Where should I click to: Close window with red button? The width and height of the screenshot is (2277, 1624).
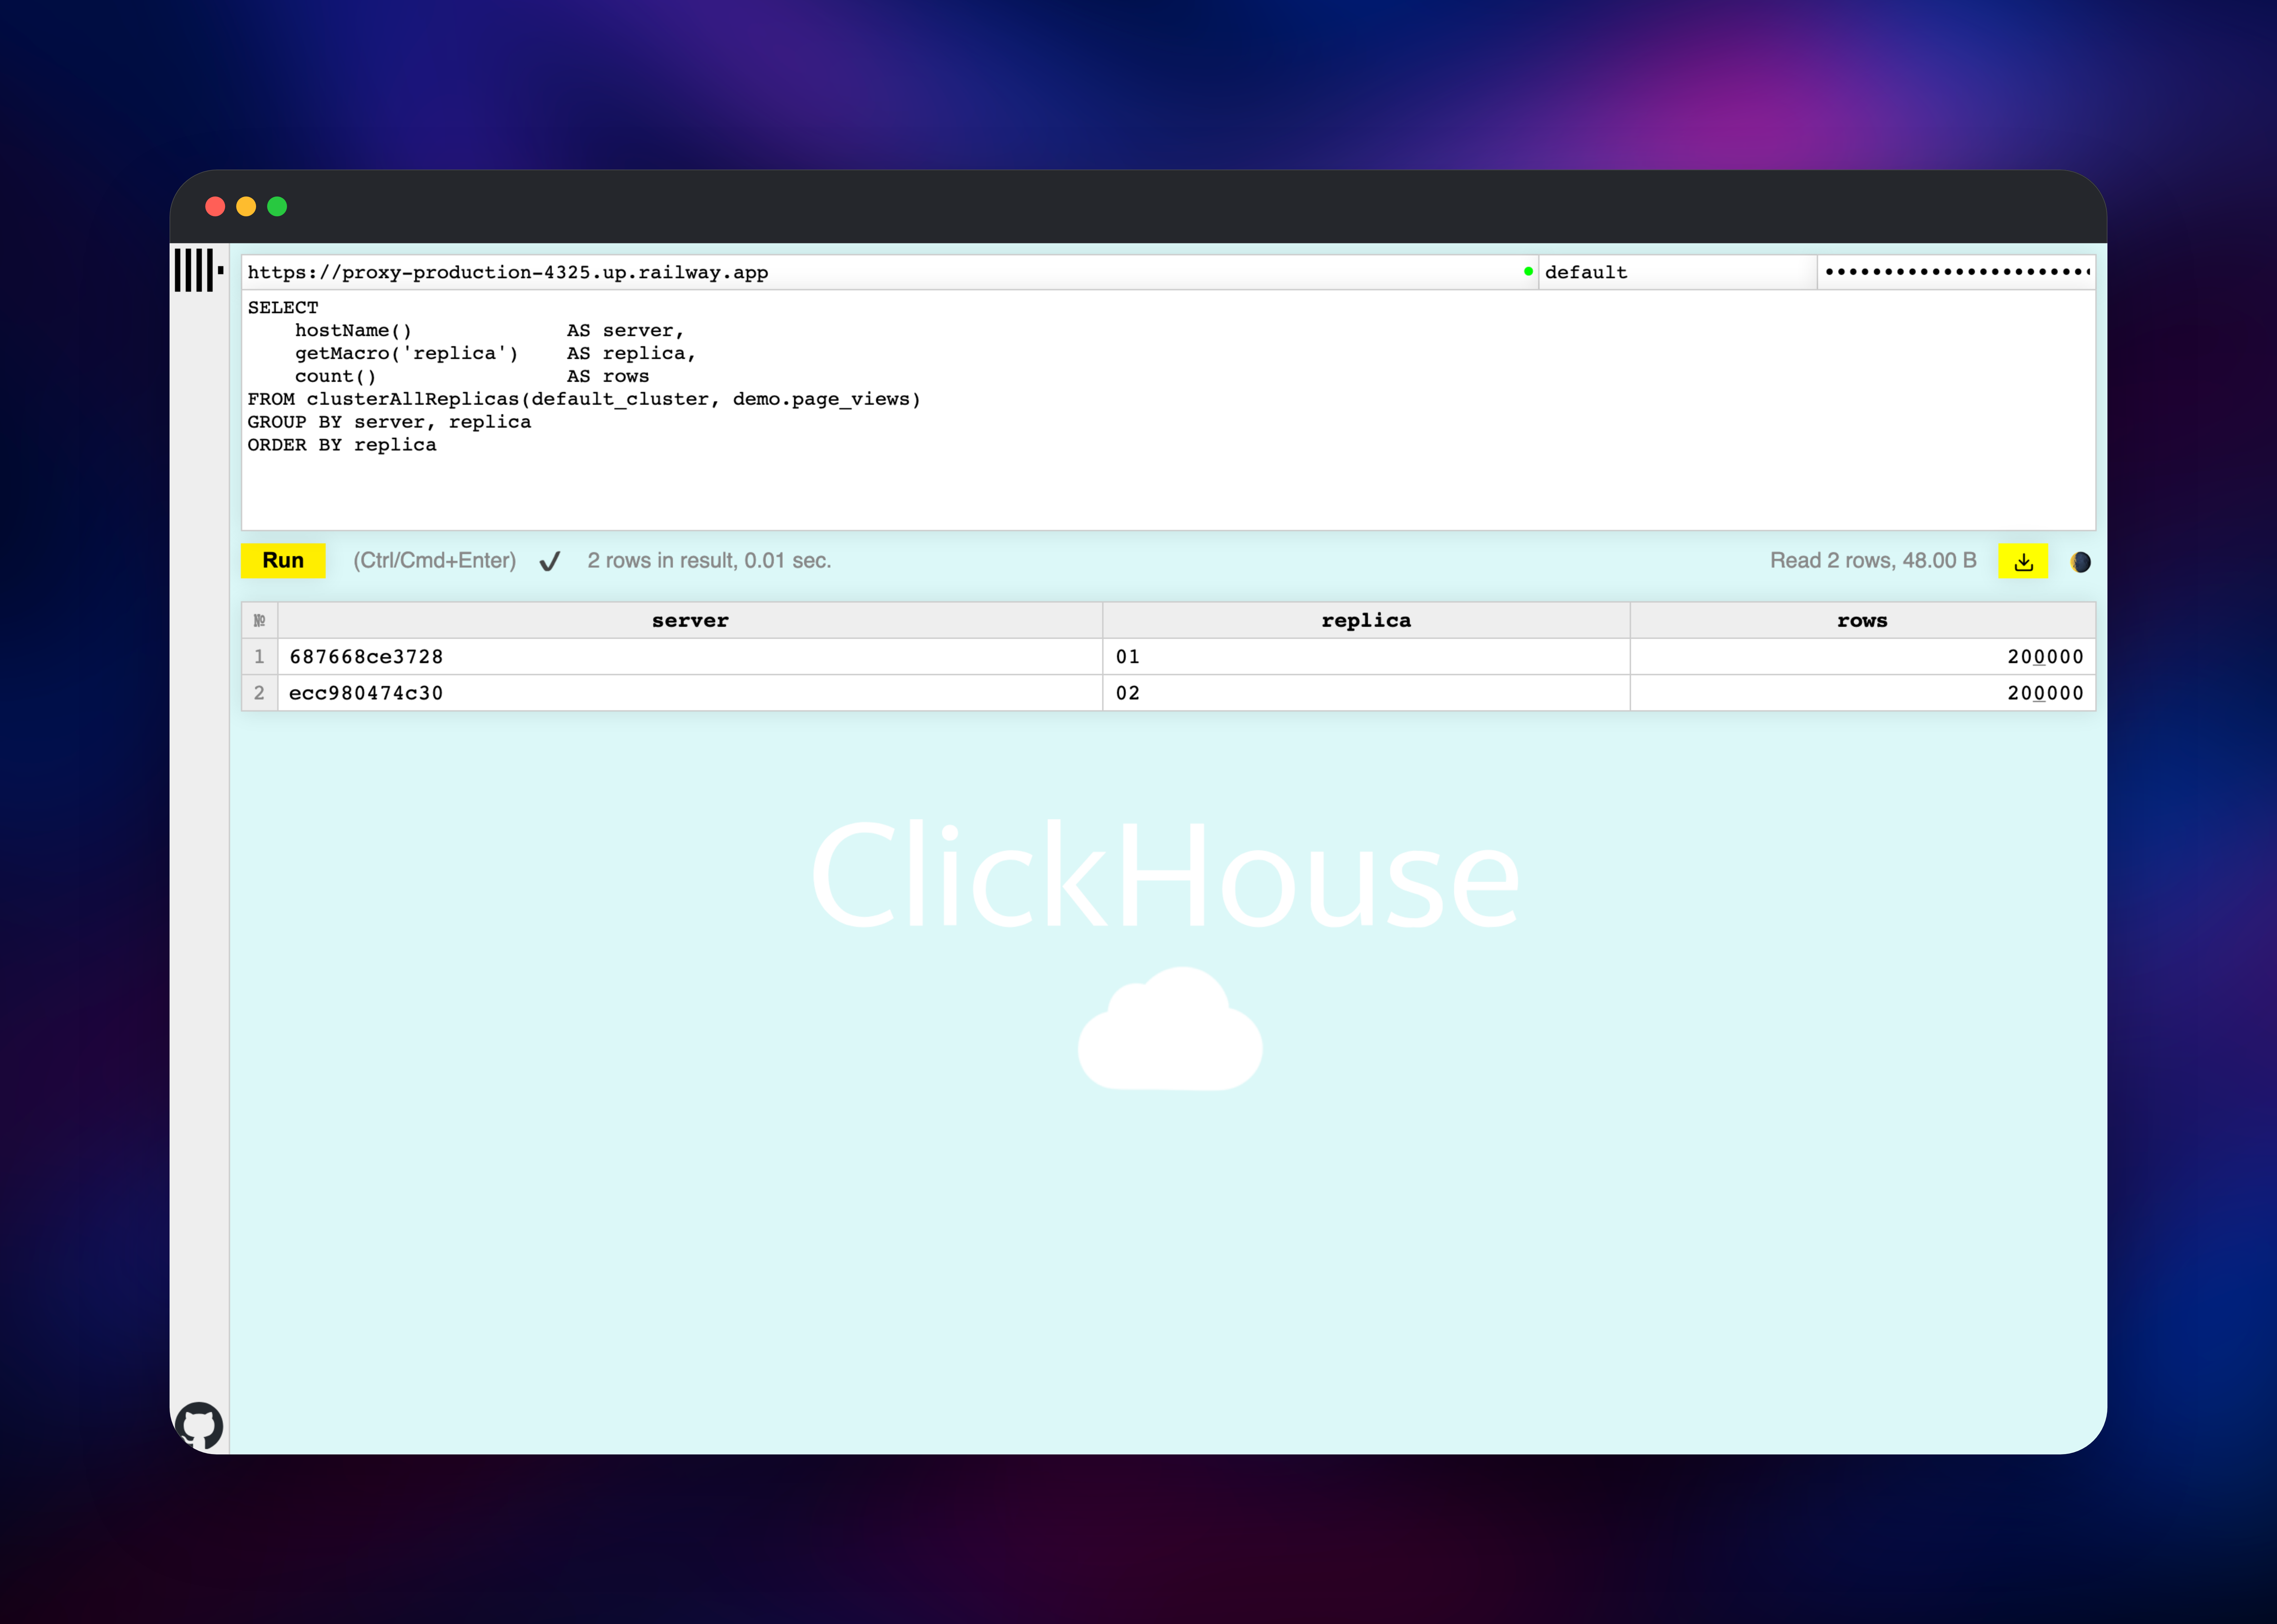pos(215,206)
